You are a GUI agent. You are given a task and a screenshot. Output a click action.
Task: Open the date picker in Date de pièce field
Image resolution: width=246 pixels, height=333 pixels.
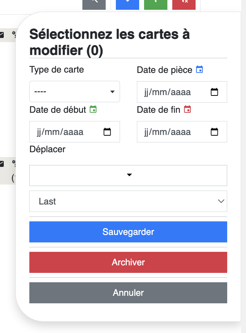(x=214, y=92)
